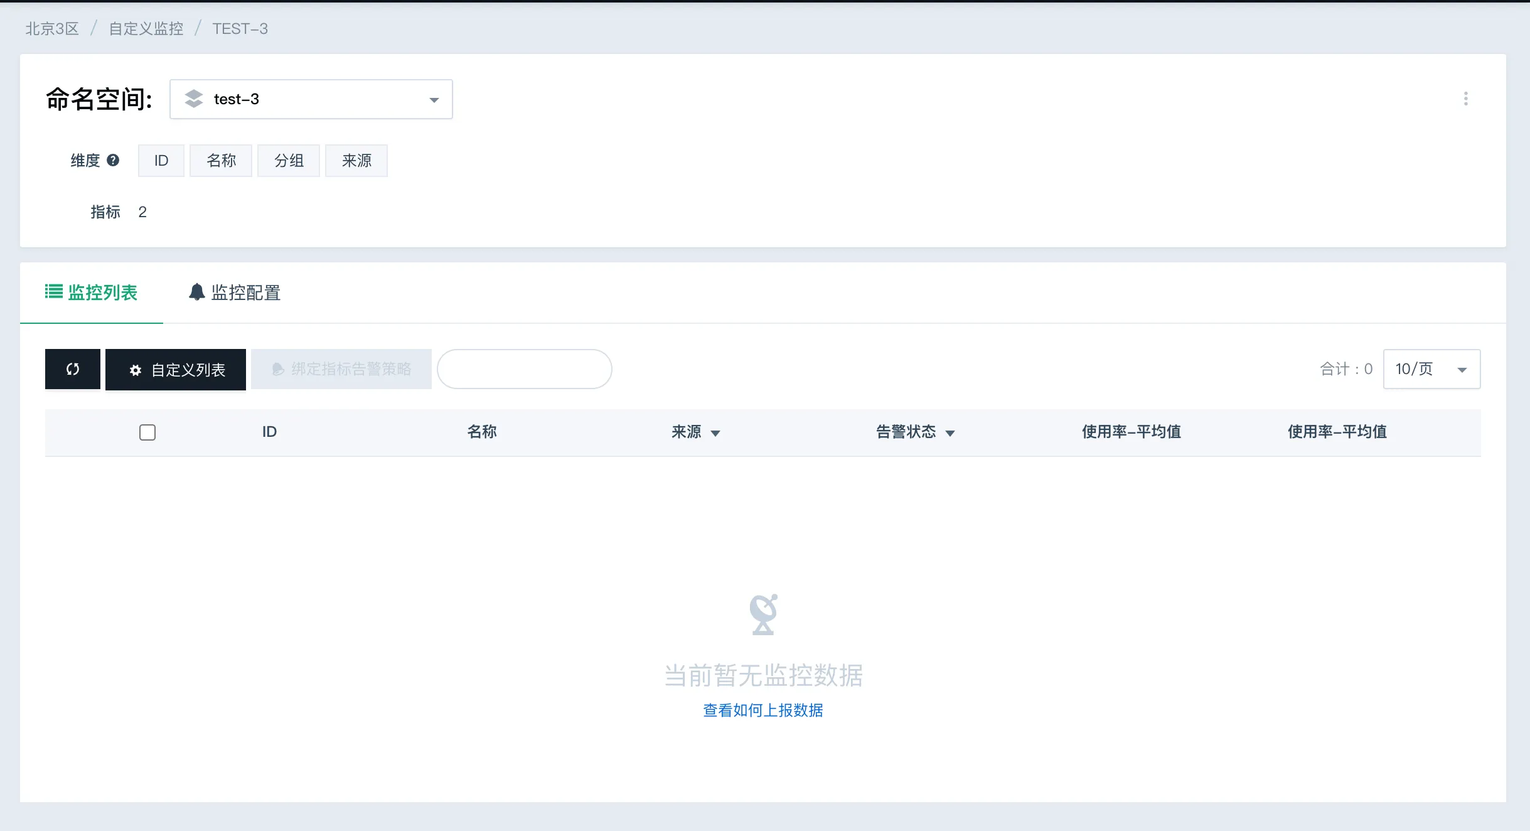Click the first 使用率-平均值 column header
Image resolution: width=1530 pixels, height=831 pixels.
(1131, 432)
